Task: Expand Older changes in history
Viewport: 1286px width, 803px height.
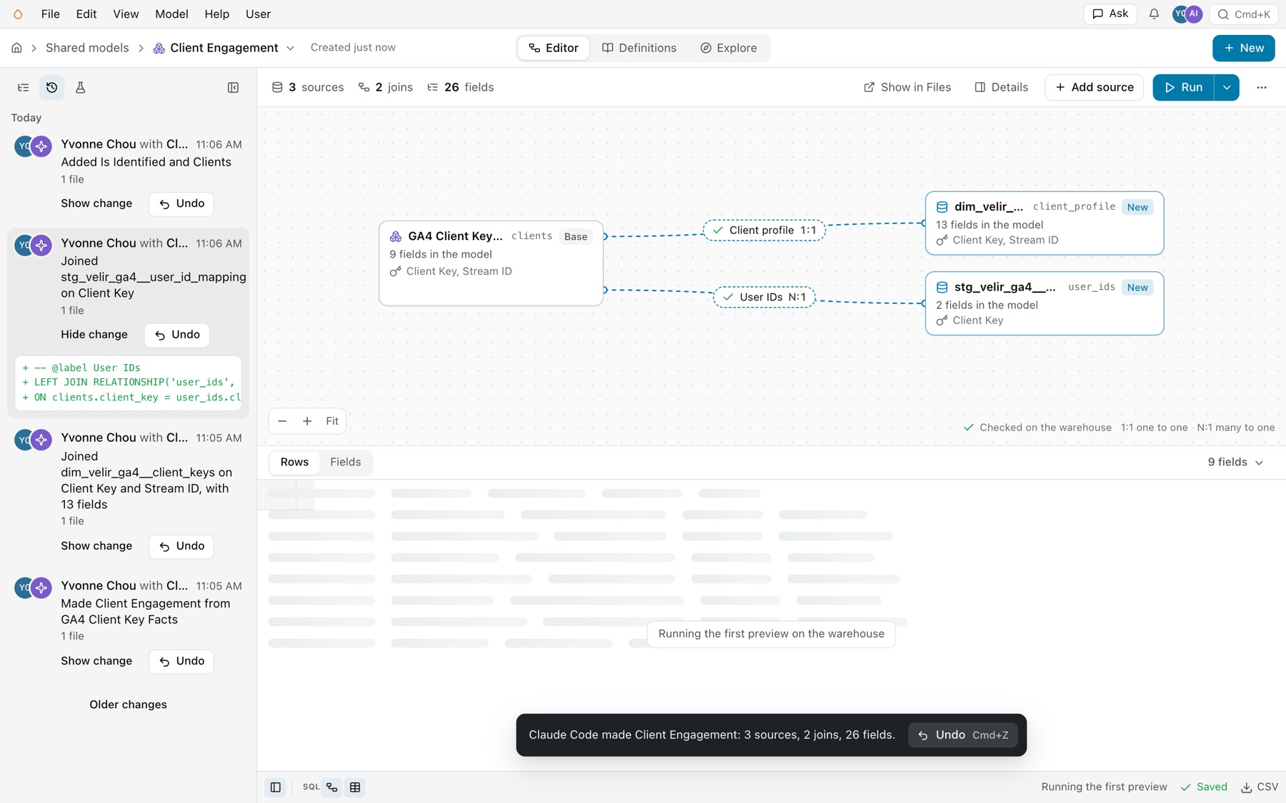Action: pyautogui.click(x=128, y=704)
